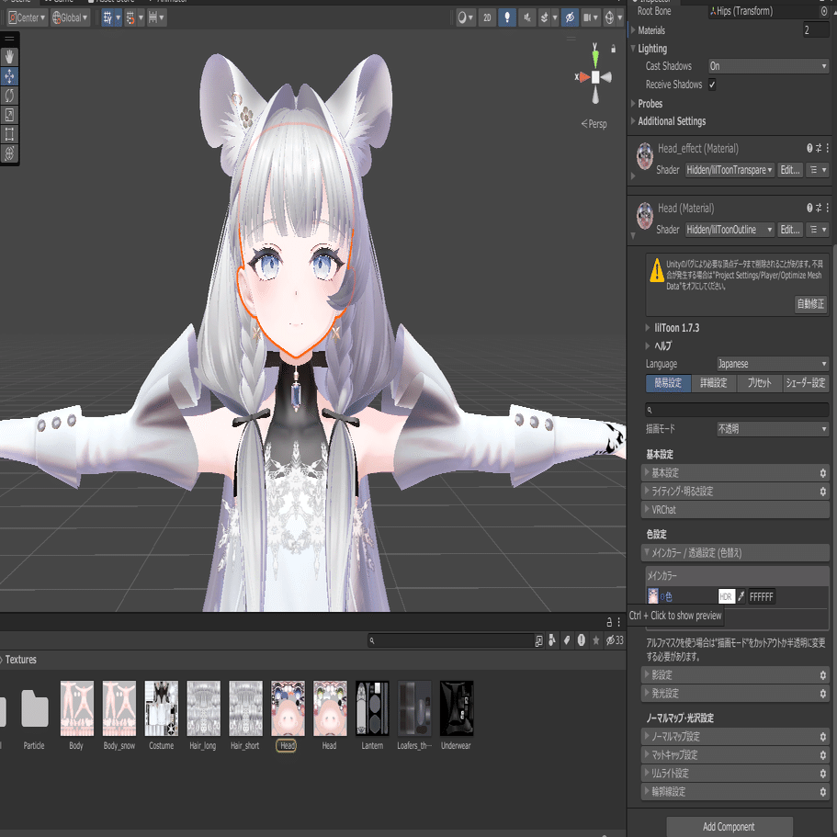Viewport: 837px width, 837px height.
Task: Click gear icon on 基本設定 row
Action: [x=822, y=473]
